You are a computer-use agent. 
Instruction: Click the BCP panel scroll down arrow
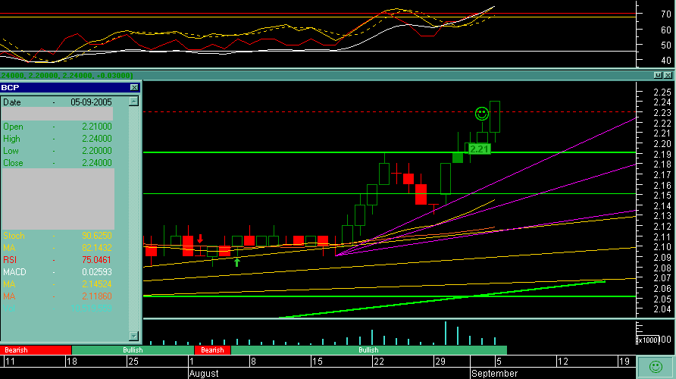click(133, 336)
